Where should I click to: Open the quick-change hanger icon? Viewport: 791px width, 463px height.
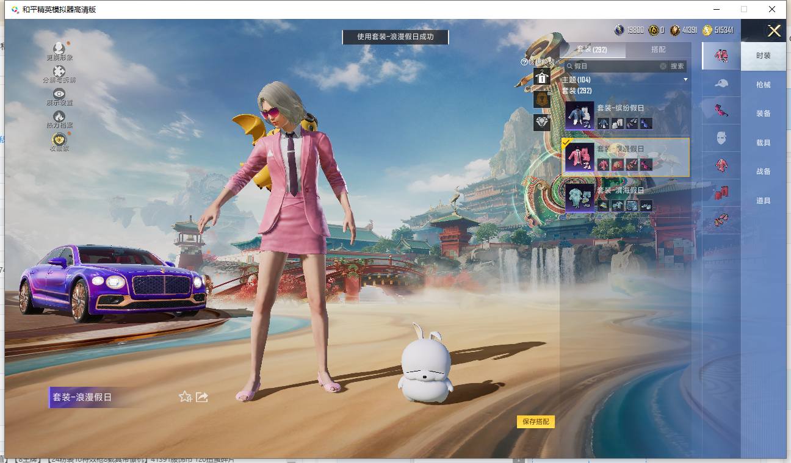point(541,77)
